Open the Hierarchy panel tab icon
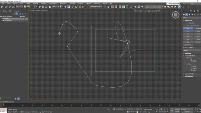The height and width of the screenshot is (113, 201). (191, 11)
